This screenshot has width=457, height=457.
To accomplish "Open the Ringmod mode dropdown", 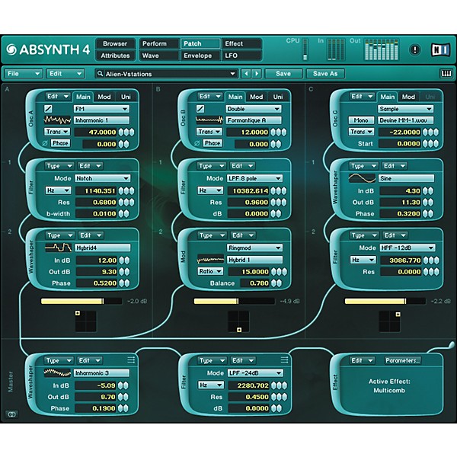I will 254,248.
